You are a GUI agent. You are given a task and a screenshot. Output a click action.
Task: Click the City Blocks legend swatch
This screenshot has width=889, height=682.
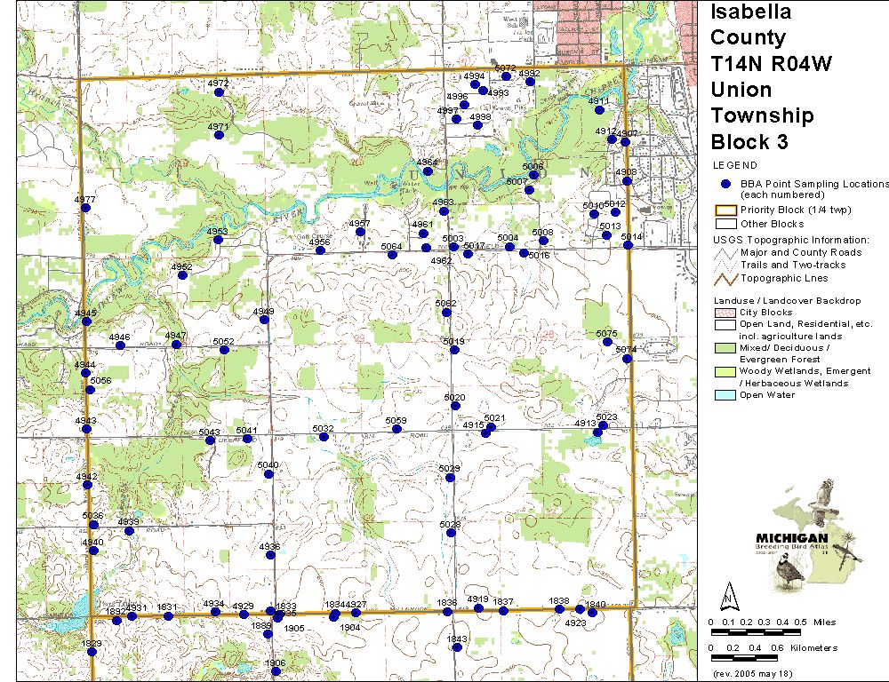coord(725,313)
